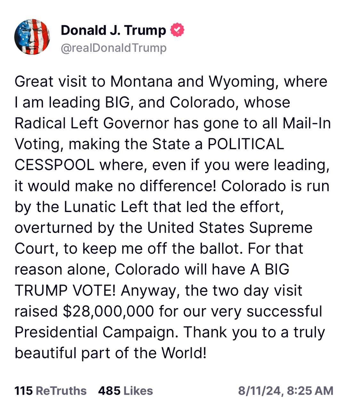Click the "Mail-In" text in the post
The height and width of the screenshot is (410, 348).
tap(307, 123)
